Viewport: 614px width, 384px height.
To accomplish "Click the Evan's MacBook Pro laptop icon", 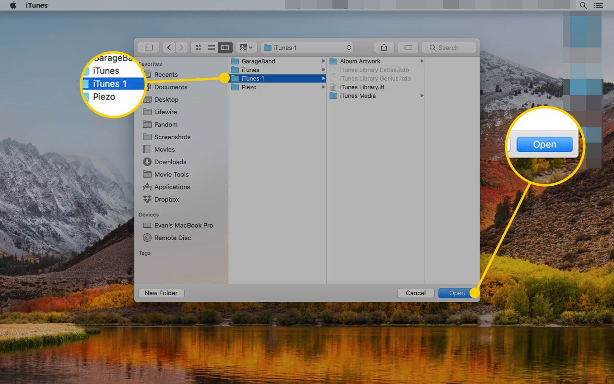I will pyautogui.click(x=147, y=225).
